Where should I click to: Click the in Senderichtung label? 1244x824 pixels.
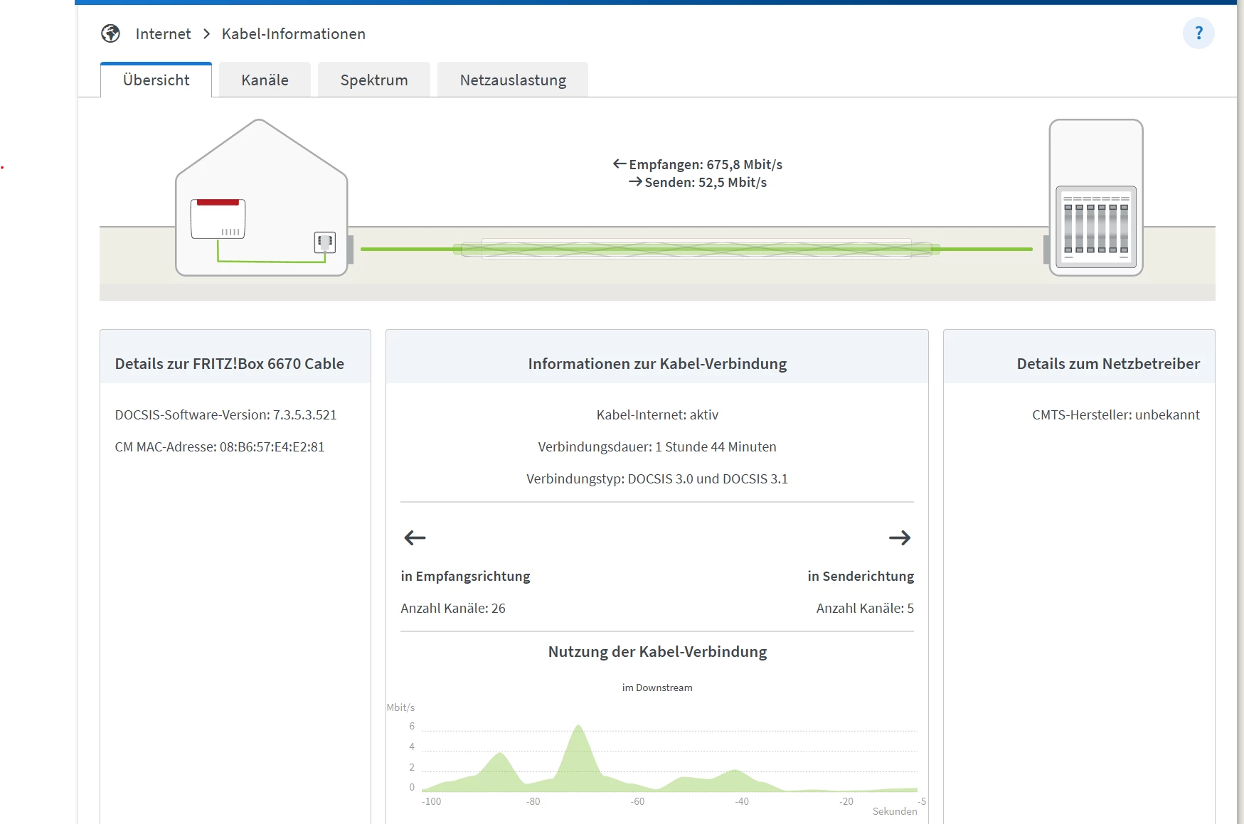click(861, 576)
